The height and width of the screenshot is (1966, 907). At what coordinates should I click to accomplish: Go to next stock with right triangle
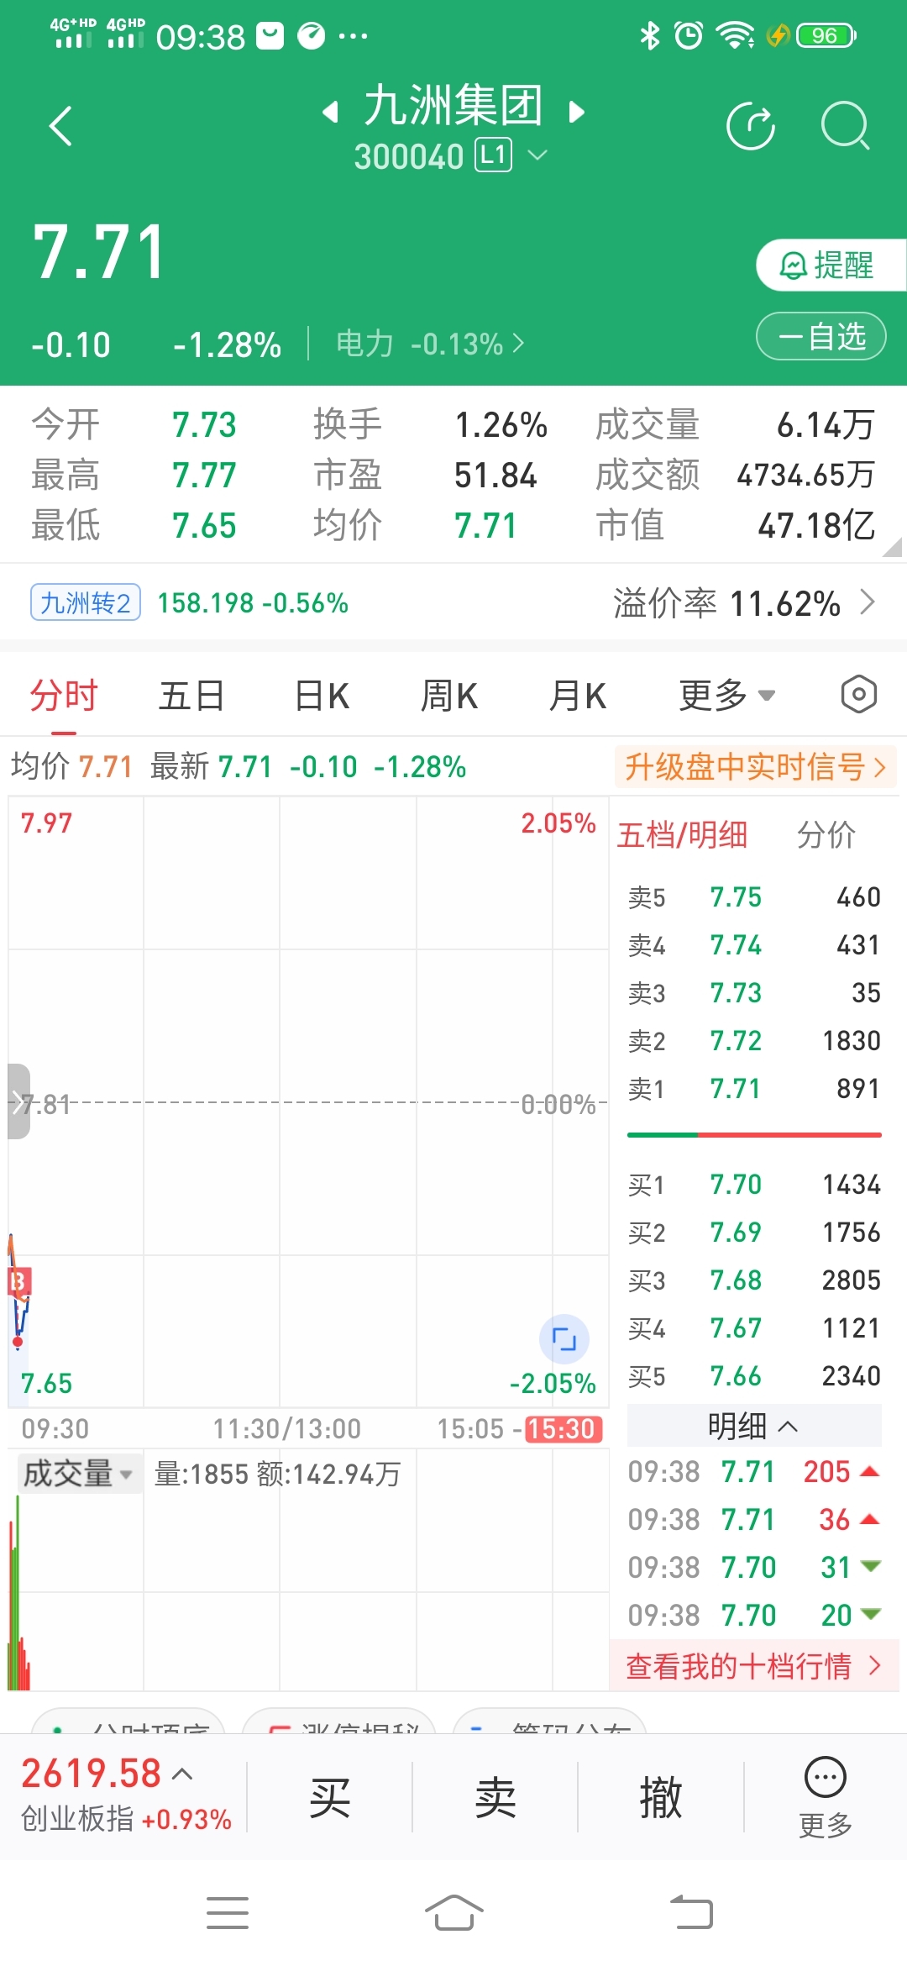[576, 112]
